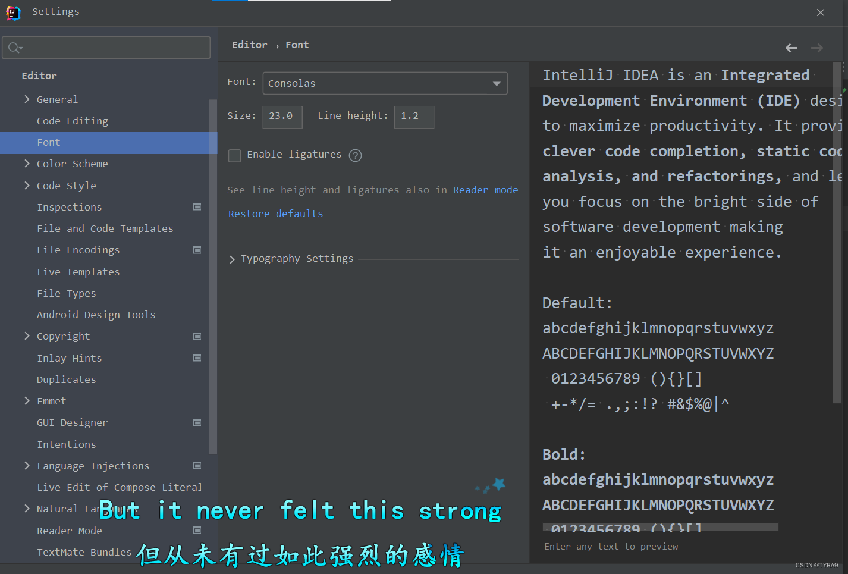
Task: Expand the Natural Languages node
Action: (27, 509)
